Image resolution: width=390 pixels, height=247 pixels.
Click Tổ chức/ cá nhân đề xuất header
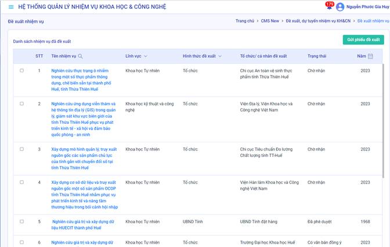[263, 56]
